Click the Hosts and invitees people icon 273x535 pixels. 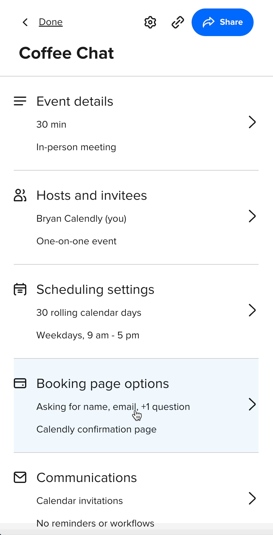tap(20, 195)
